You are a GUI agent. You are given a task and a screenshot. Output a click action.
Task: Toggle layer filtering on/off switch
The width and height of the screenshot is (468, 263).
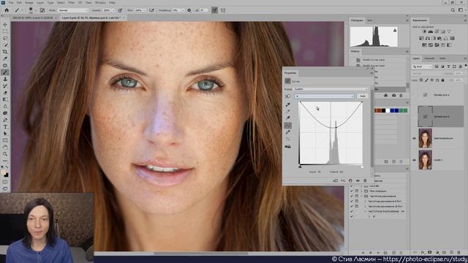(466, 66)
